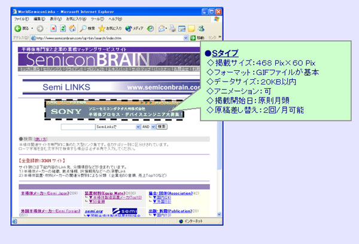Open the ツール(T) menu

click(x=98, y=19)
